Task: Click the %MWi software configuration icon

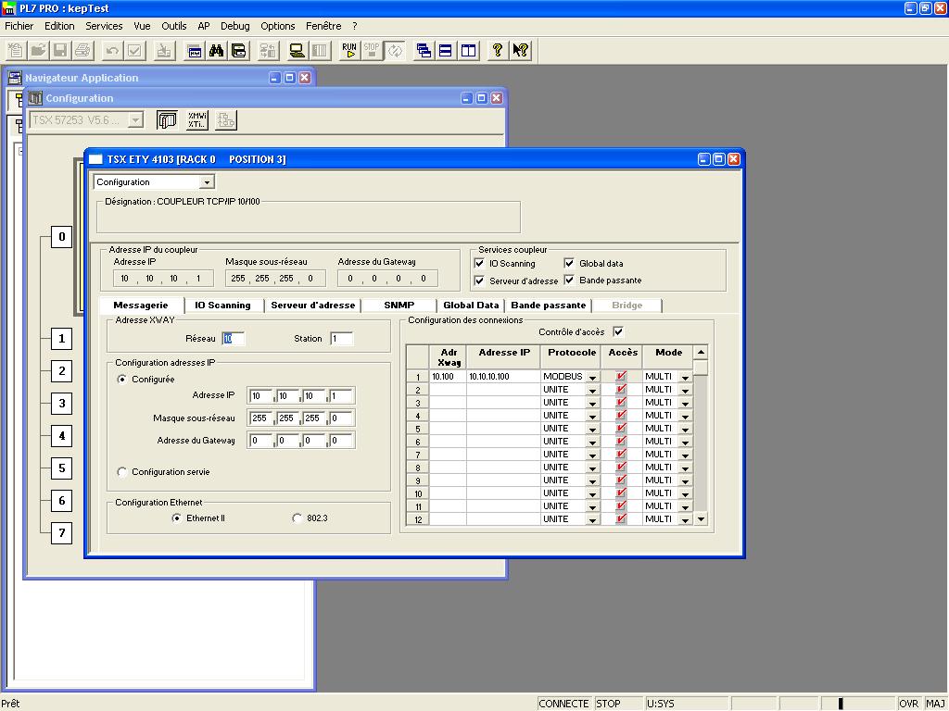Action: pos(196,119)
